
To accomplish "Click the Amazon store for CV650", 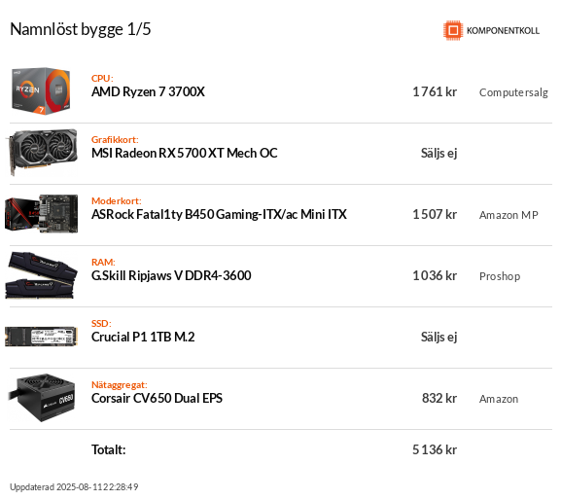I will coord(499,399).
